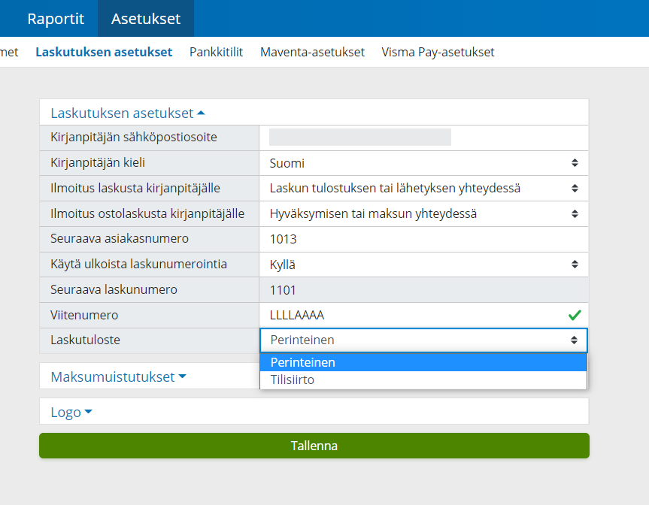
Task: Open Kirjanpitäjän kieli dropdown
Action: pos(423,163)
